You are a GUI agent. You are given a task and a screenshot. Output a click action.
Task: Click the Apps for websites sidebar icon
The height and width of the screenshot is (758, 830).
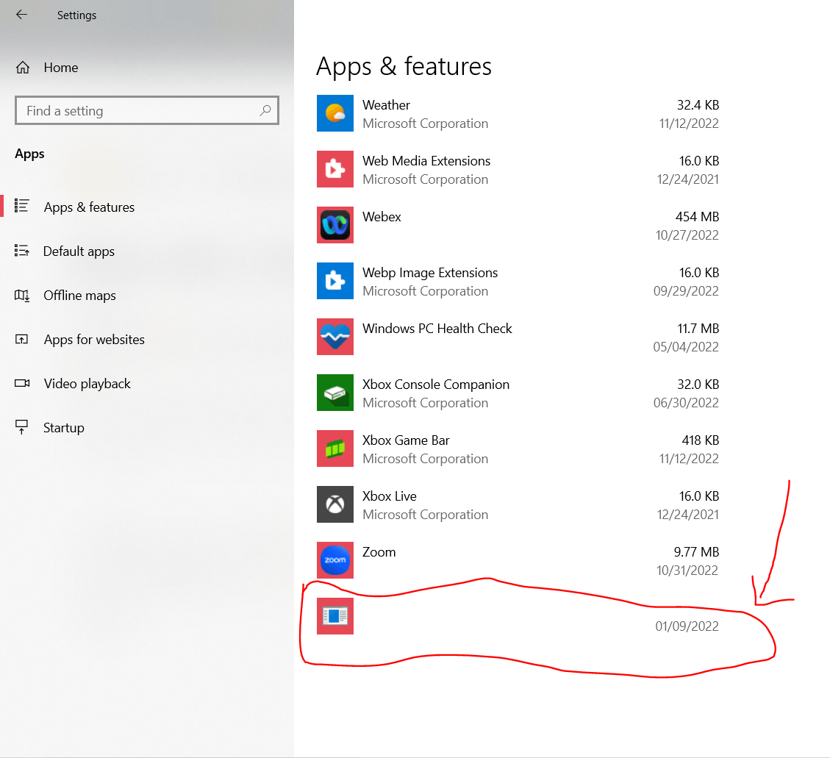(22, 340)
